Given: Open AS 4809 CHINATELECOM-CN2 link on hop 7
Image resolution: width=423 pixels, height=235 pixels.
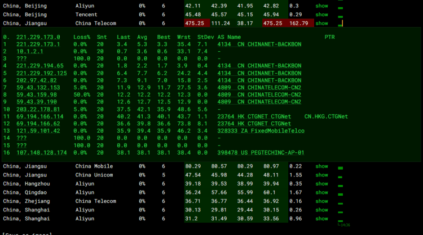Looking at the screenshot, I should [259, 88].
